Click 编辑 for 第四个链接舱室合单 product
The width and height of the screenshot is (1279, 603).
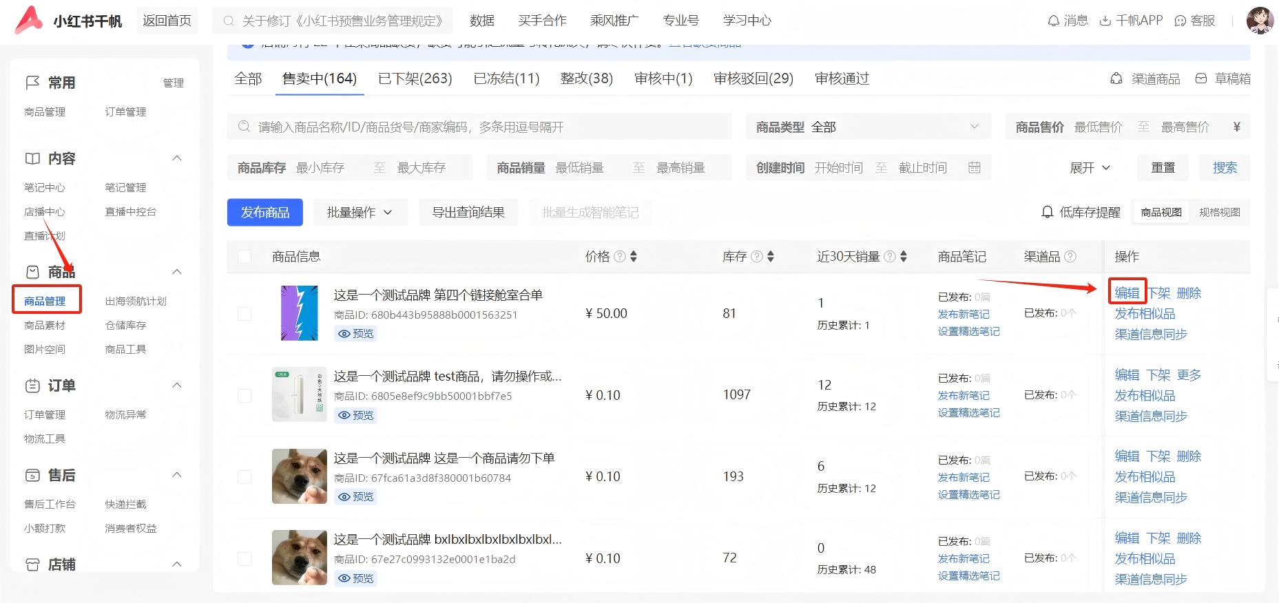click(1127, 293)
